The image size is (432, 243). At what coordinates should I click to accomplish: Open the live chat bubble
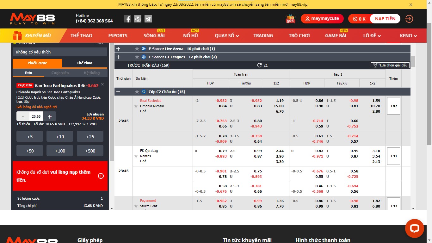tap(414, 228)
